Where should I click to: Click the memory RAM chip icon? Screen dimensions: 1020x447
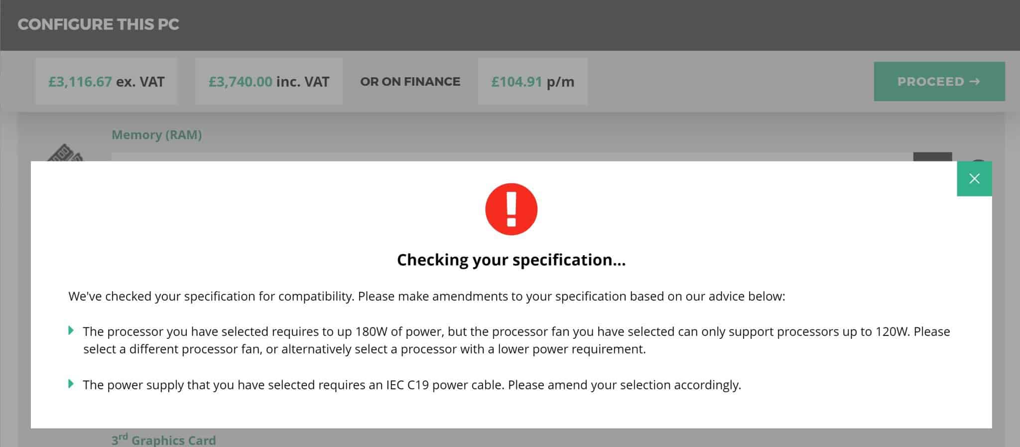66,153
